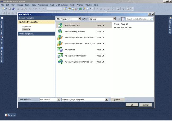Click the Cancel button

click(x=146, y=105)
